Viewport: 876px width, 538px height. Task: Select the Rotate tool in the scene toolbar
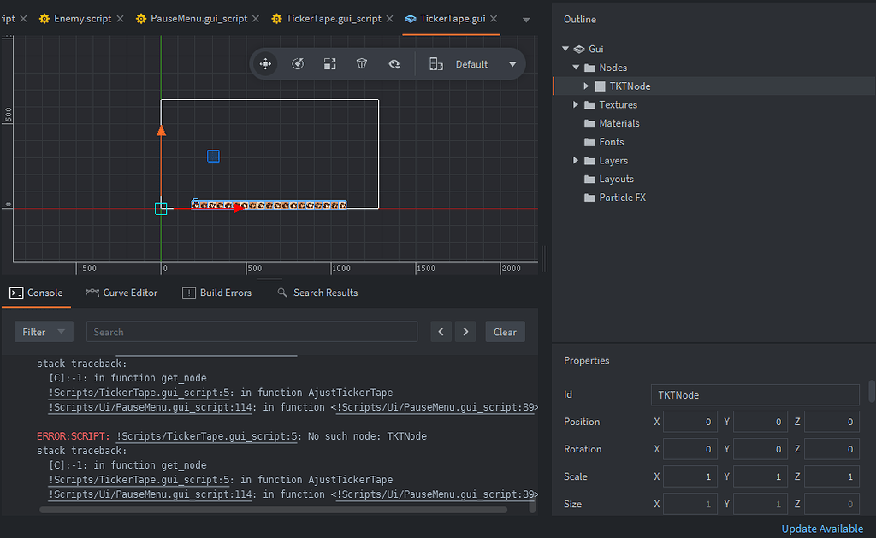(298, 63)
